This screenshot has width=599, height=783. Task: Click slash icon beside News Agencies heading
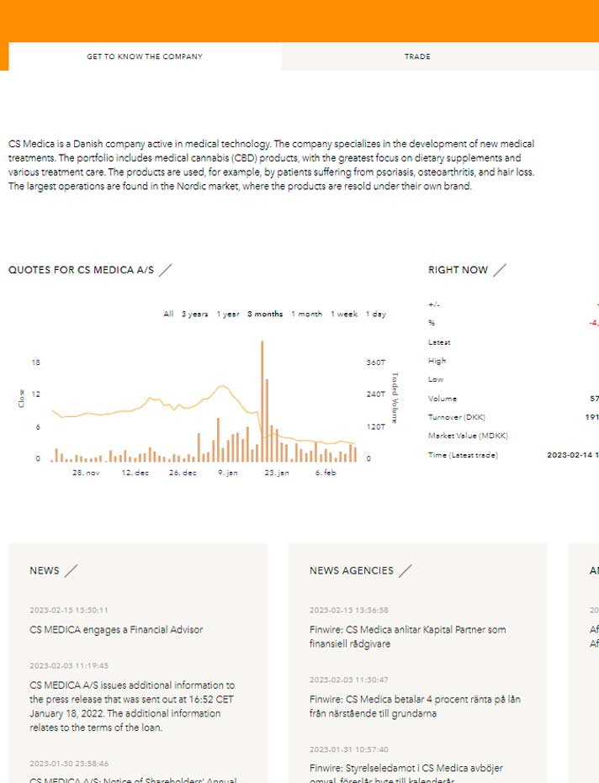coord(406,571)
